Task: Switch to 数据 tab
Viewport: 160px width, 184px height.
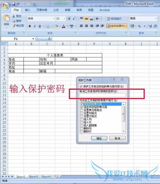Action: tap(68, 10)
